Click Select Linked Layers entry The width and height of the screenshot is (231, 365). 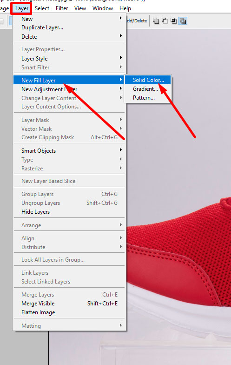click(x=69, y=281)
